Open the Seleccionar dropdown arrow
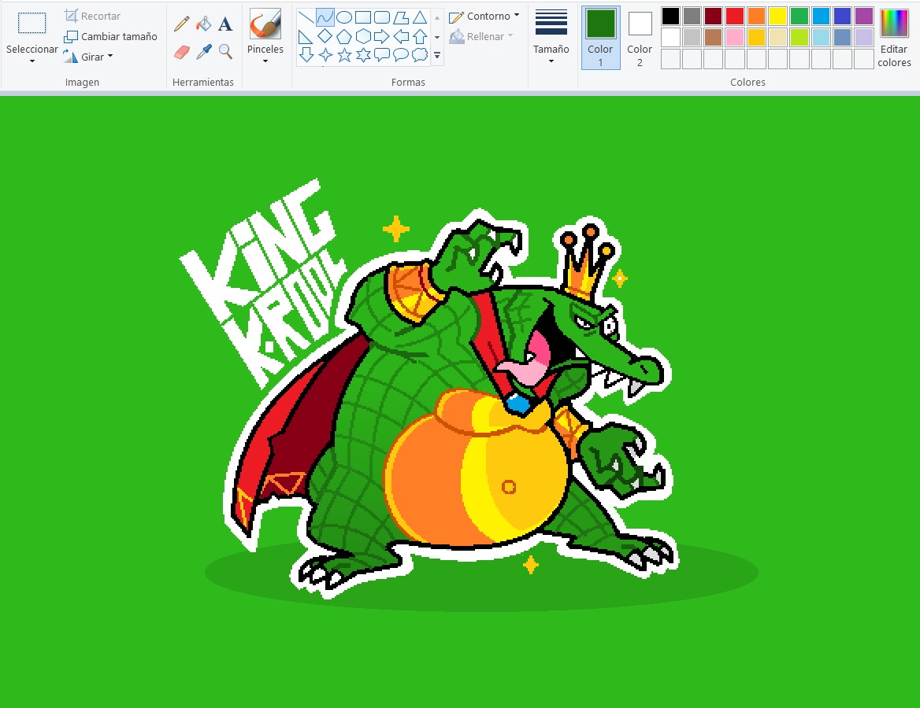 [x=32, y=61]
